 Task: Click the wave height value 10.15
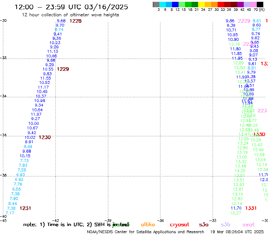coord(25,156)
